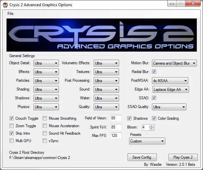The height and width of the screenshot is (170, 203).
Task: Open the Presets dropdown showing Custom
Action: (x=147, y=141)
